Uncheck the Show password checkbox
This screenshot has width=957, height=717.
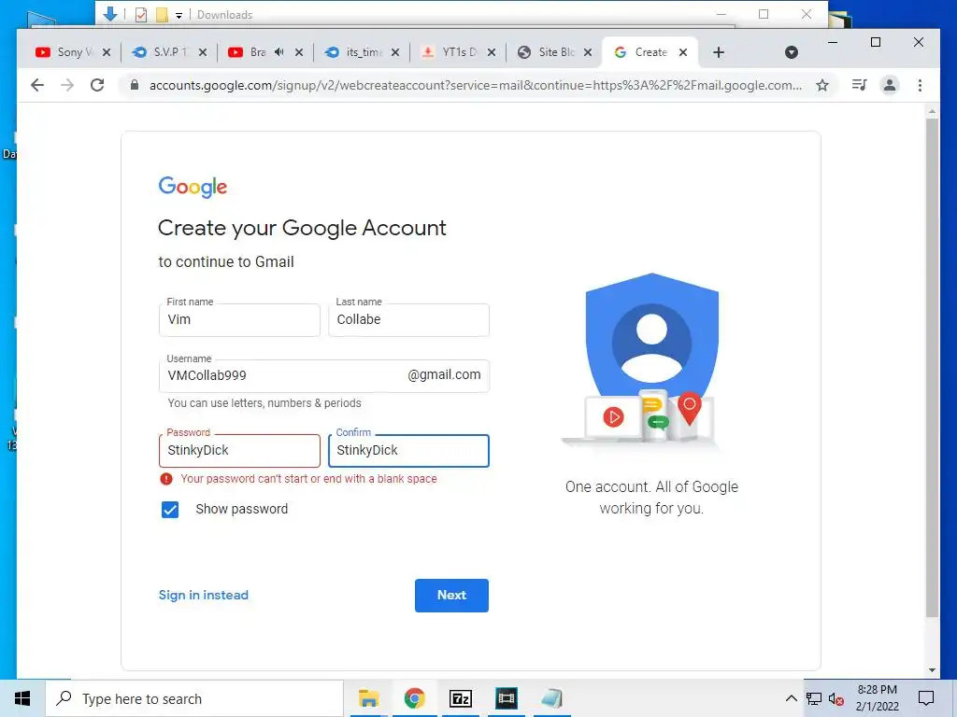coord(170,510)
